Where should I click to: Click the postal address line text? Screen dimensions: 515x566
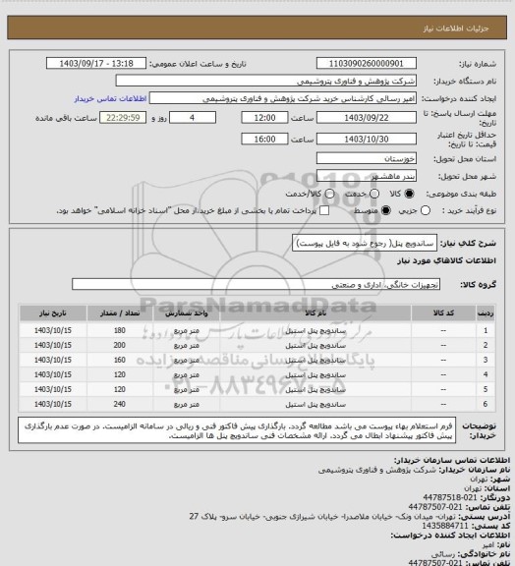pyautogui.click(x=323, y=516)
